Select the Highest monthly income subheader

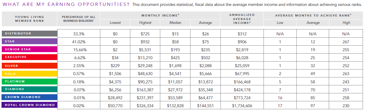145,23
